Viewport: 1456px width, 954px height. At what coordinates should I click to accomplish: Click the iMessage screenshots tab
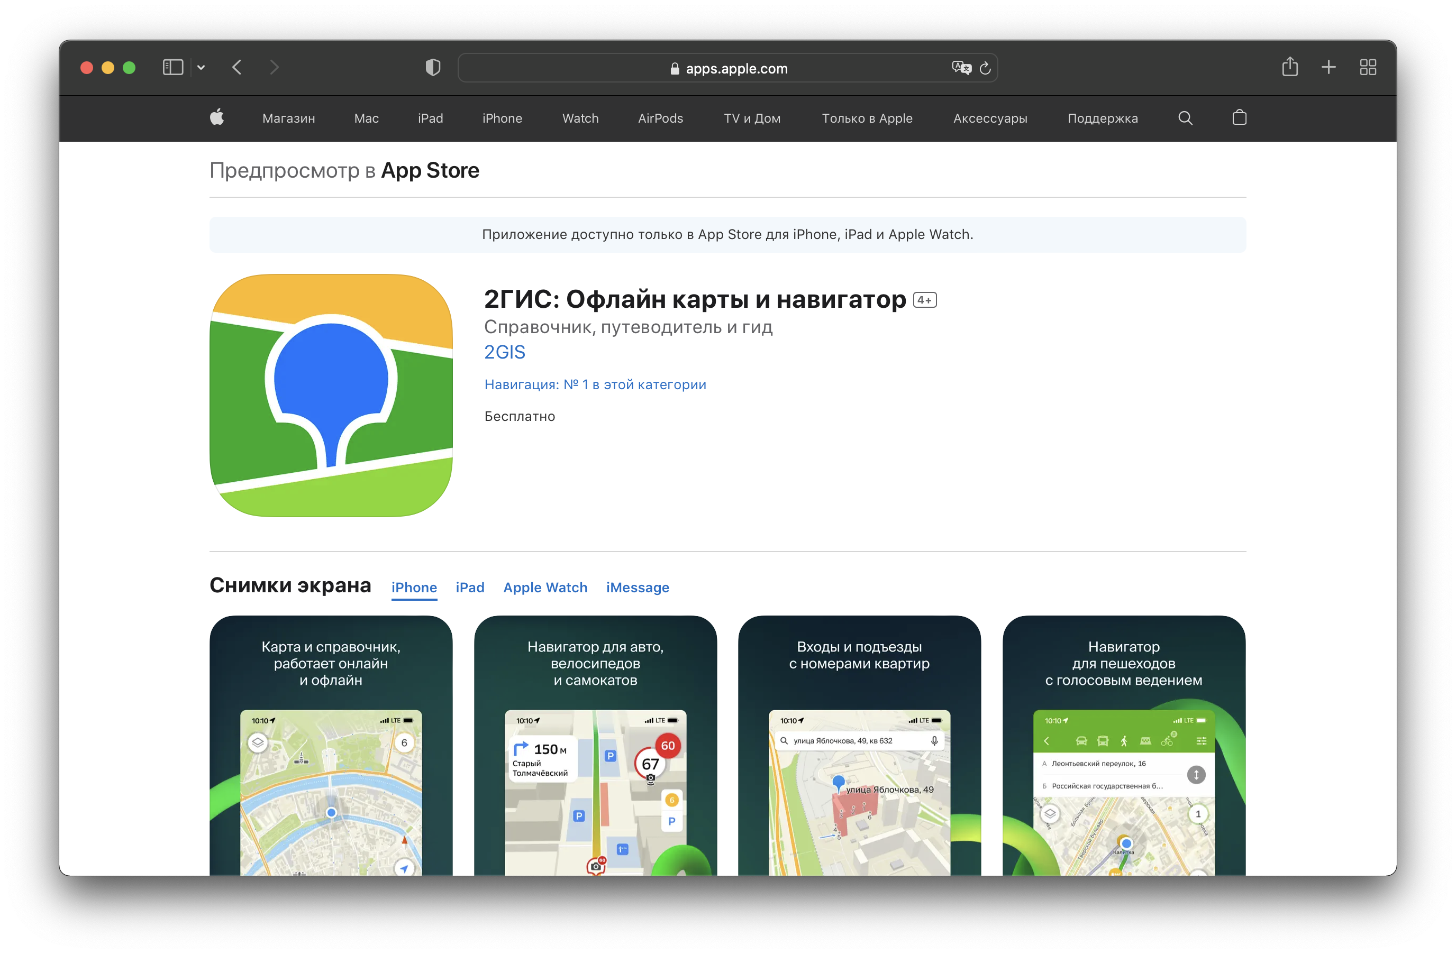[636, 586]
